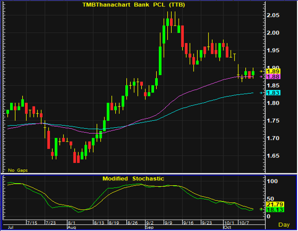Select the Aug month label
The width and height of the screenshot is (298, 231).
coord(72,227)
